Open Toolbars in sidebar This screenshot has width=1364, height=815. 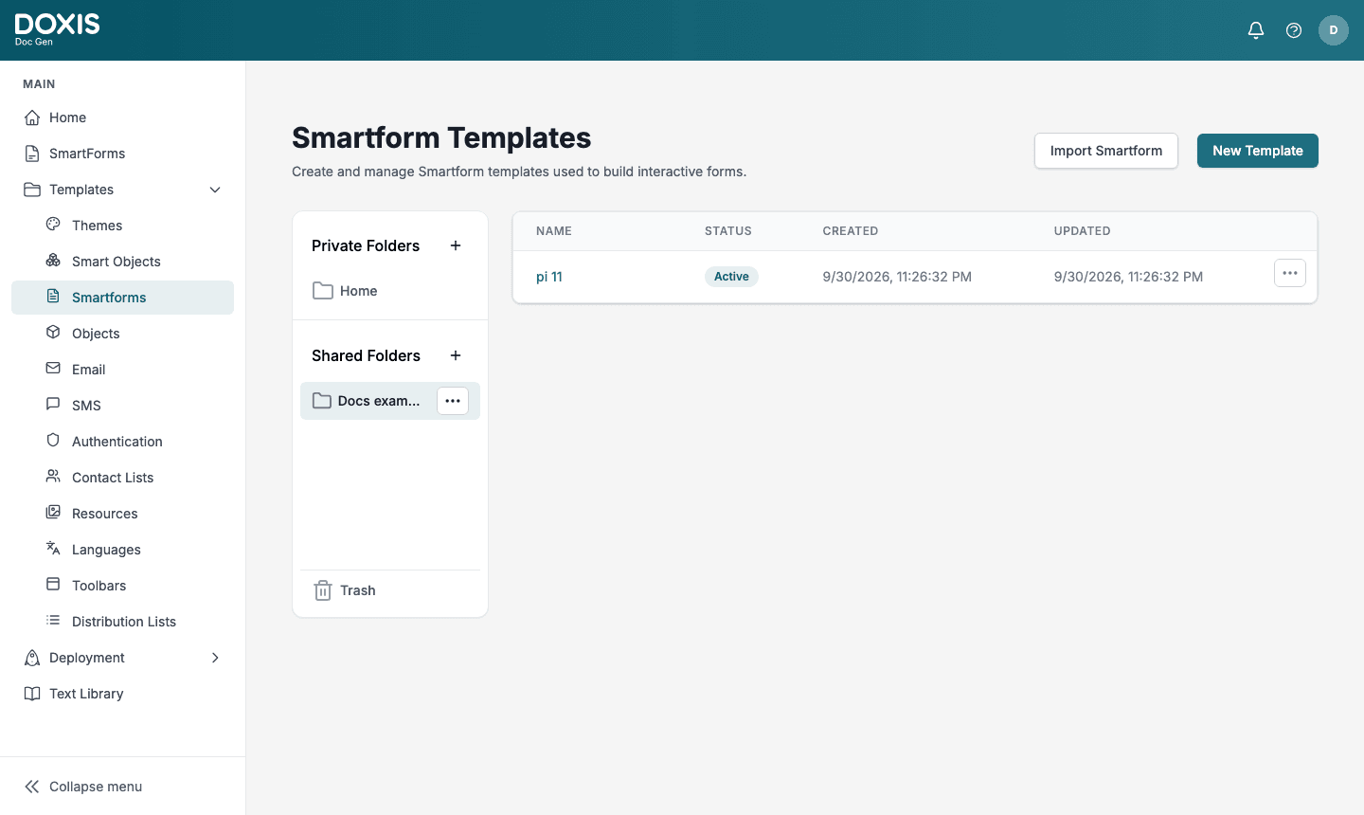click(123, 586)
